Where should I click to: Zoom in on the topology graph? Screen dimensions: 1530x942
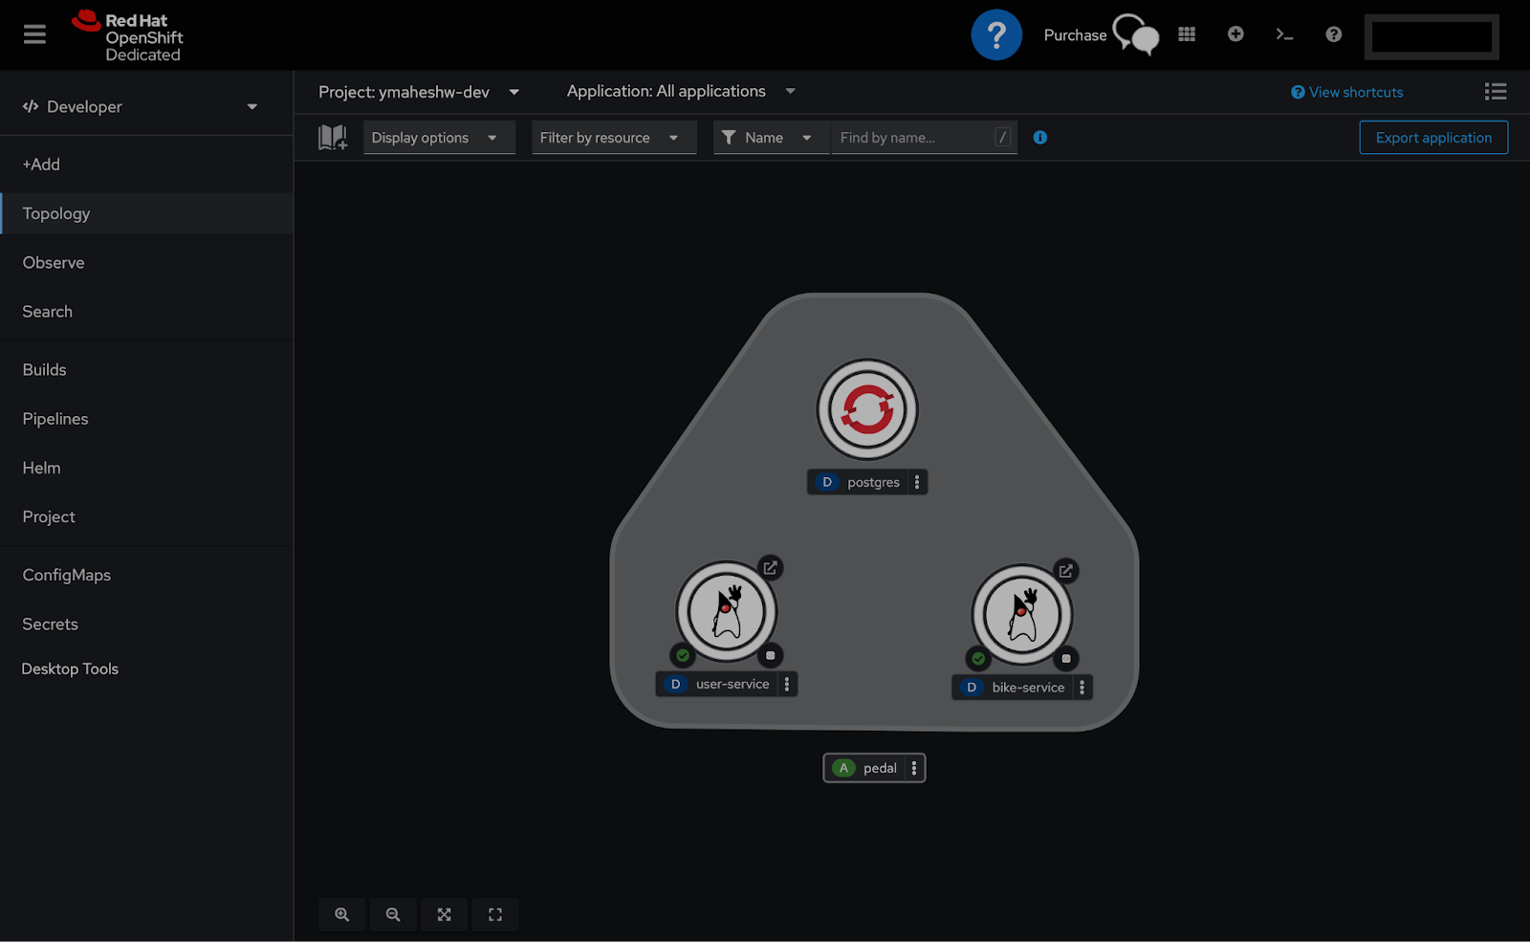click(341, 914)
